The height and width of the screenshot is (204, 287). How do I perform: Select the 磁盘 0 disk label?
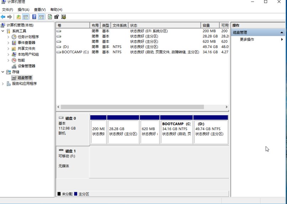(x=73, y=129)
